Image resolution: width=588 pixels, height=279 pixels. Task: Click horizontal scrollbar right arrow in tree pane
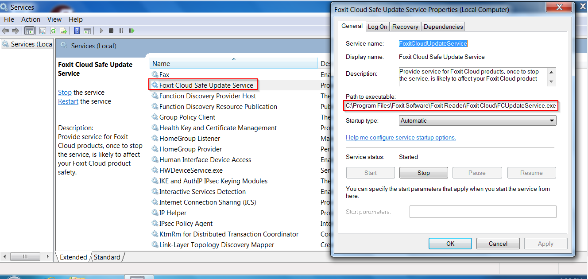(x=49, y=256)
